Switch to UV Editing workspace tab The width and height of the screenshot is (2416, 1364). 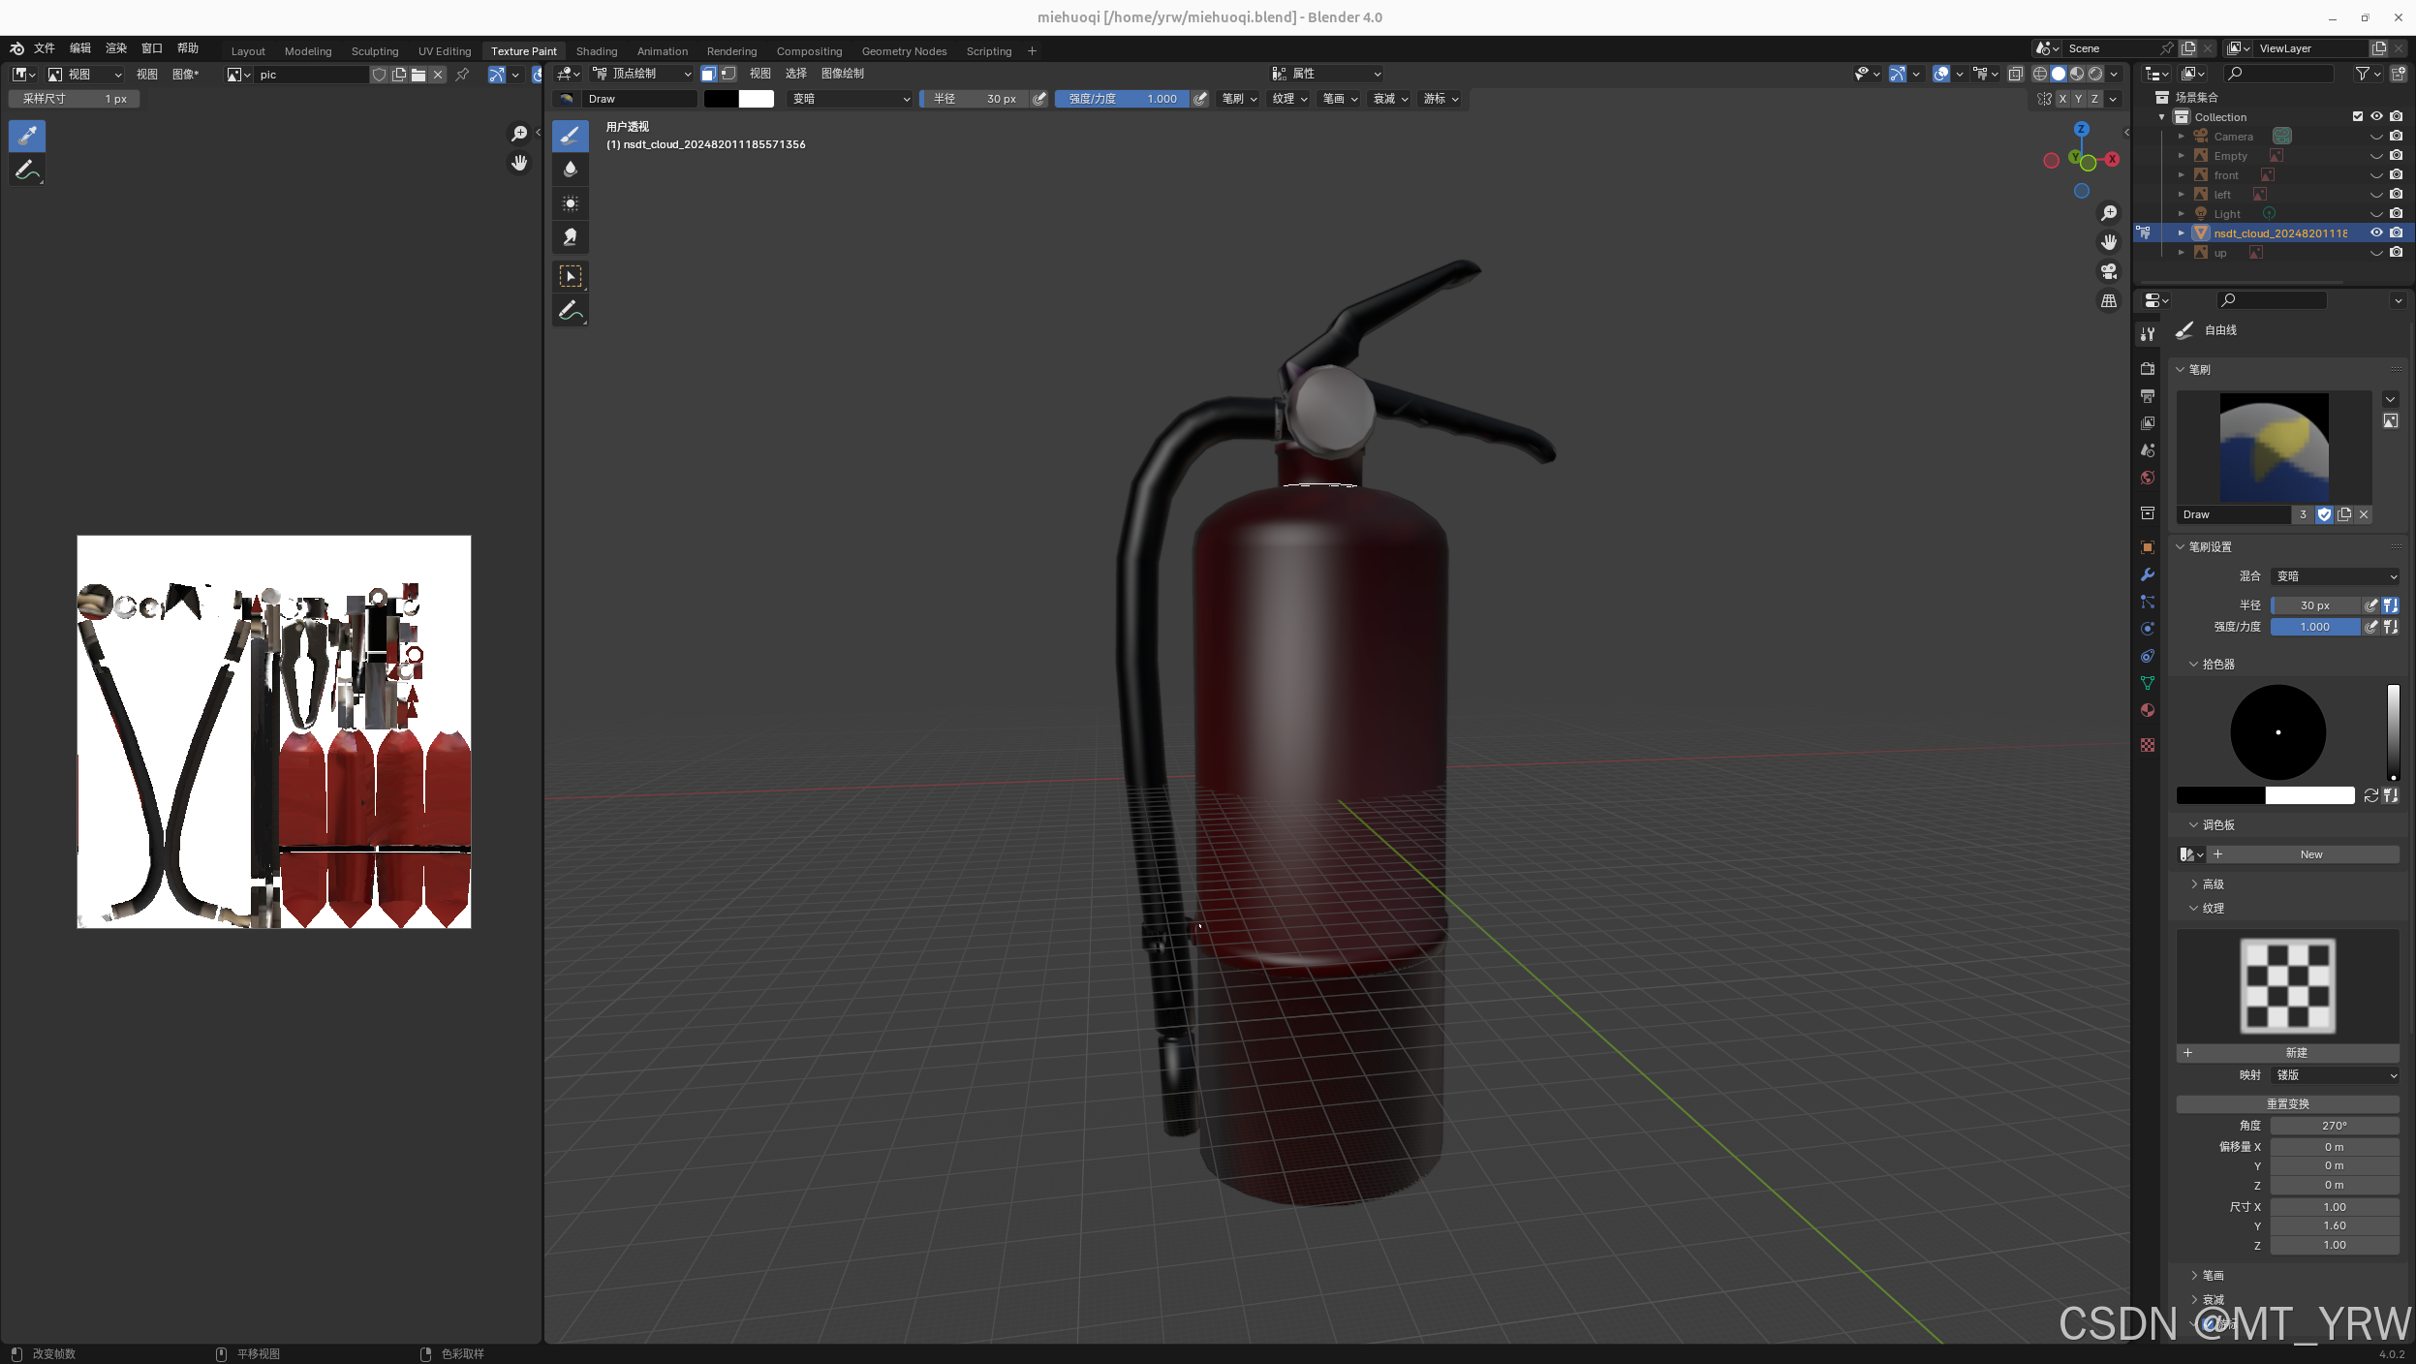pos(445,51)
